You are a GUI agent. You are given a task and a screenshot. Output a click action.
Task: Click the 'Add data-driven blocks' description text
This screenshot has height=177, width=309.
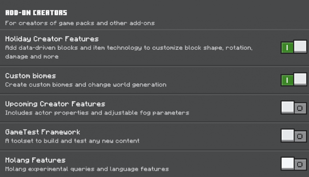128,48
